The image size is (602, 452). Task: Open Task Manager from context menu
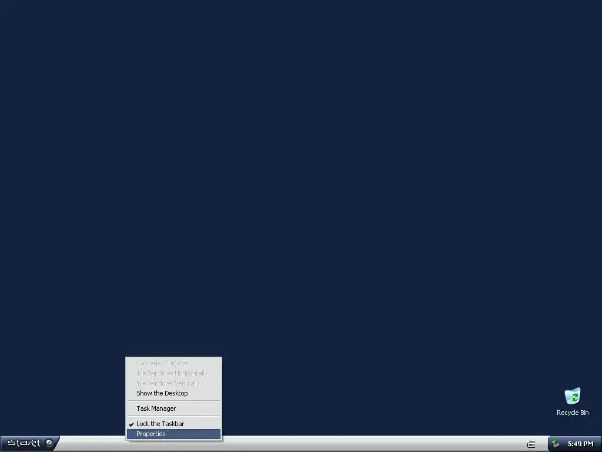[173, 408]
